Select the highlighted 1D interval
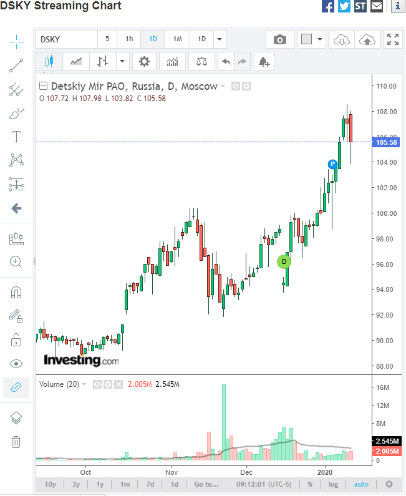The width and height of the screenshot is (406, 496). (153, 39)
